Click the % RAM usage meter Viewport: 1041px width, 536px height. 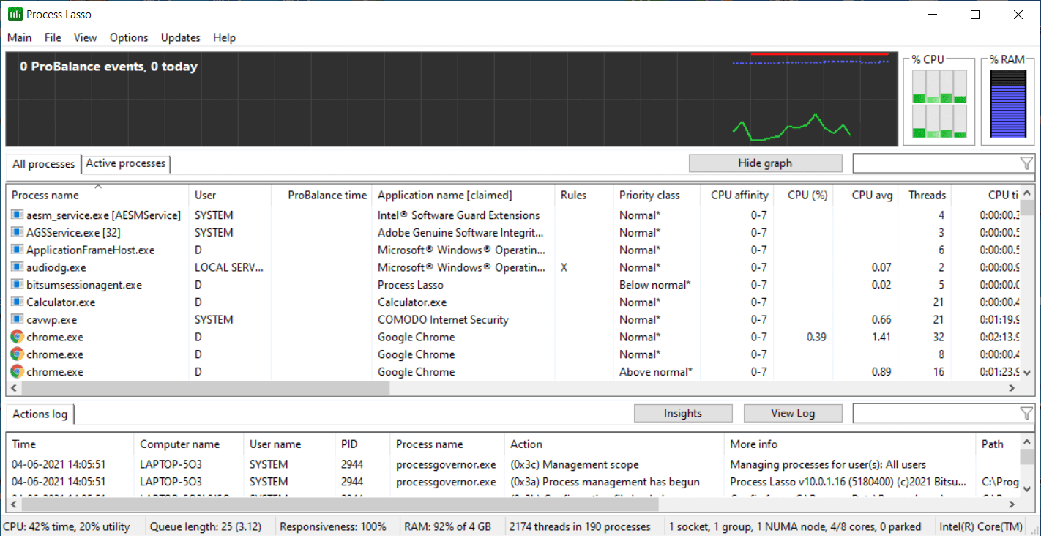[x=1007, y=104]
